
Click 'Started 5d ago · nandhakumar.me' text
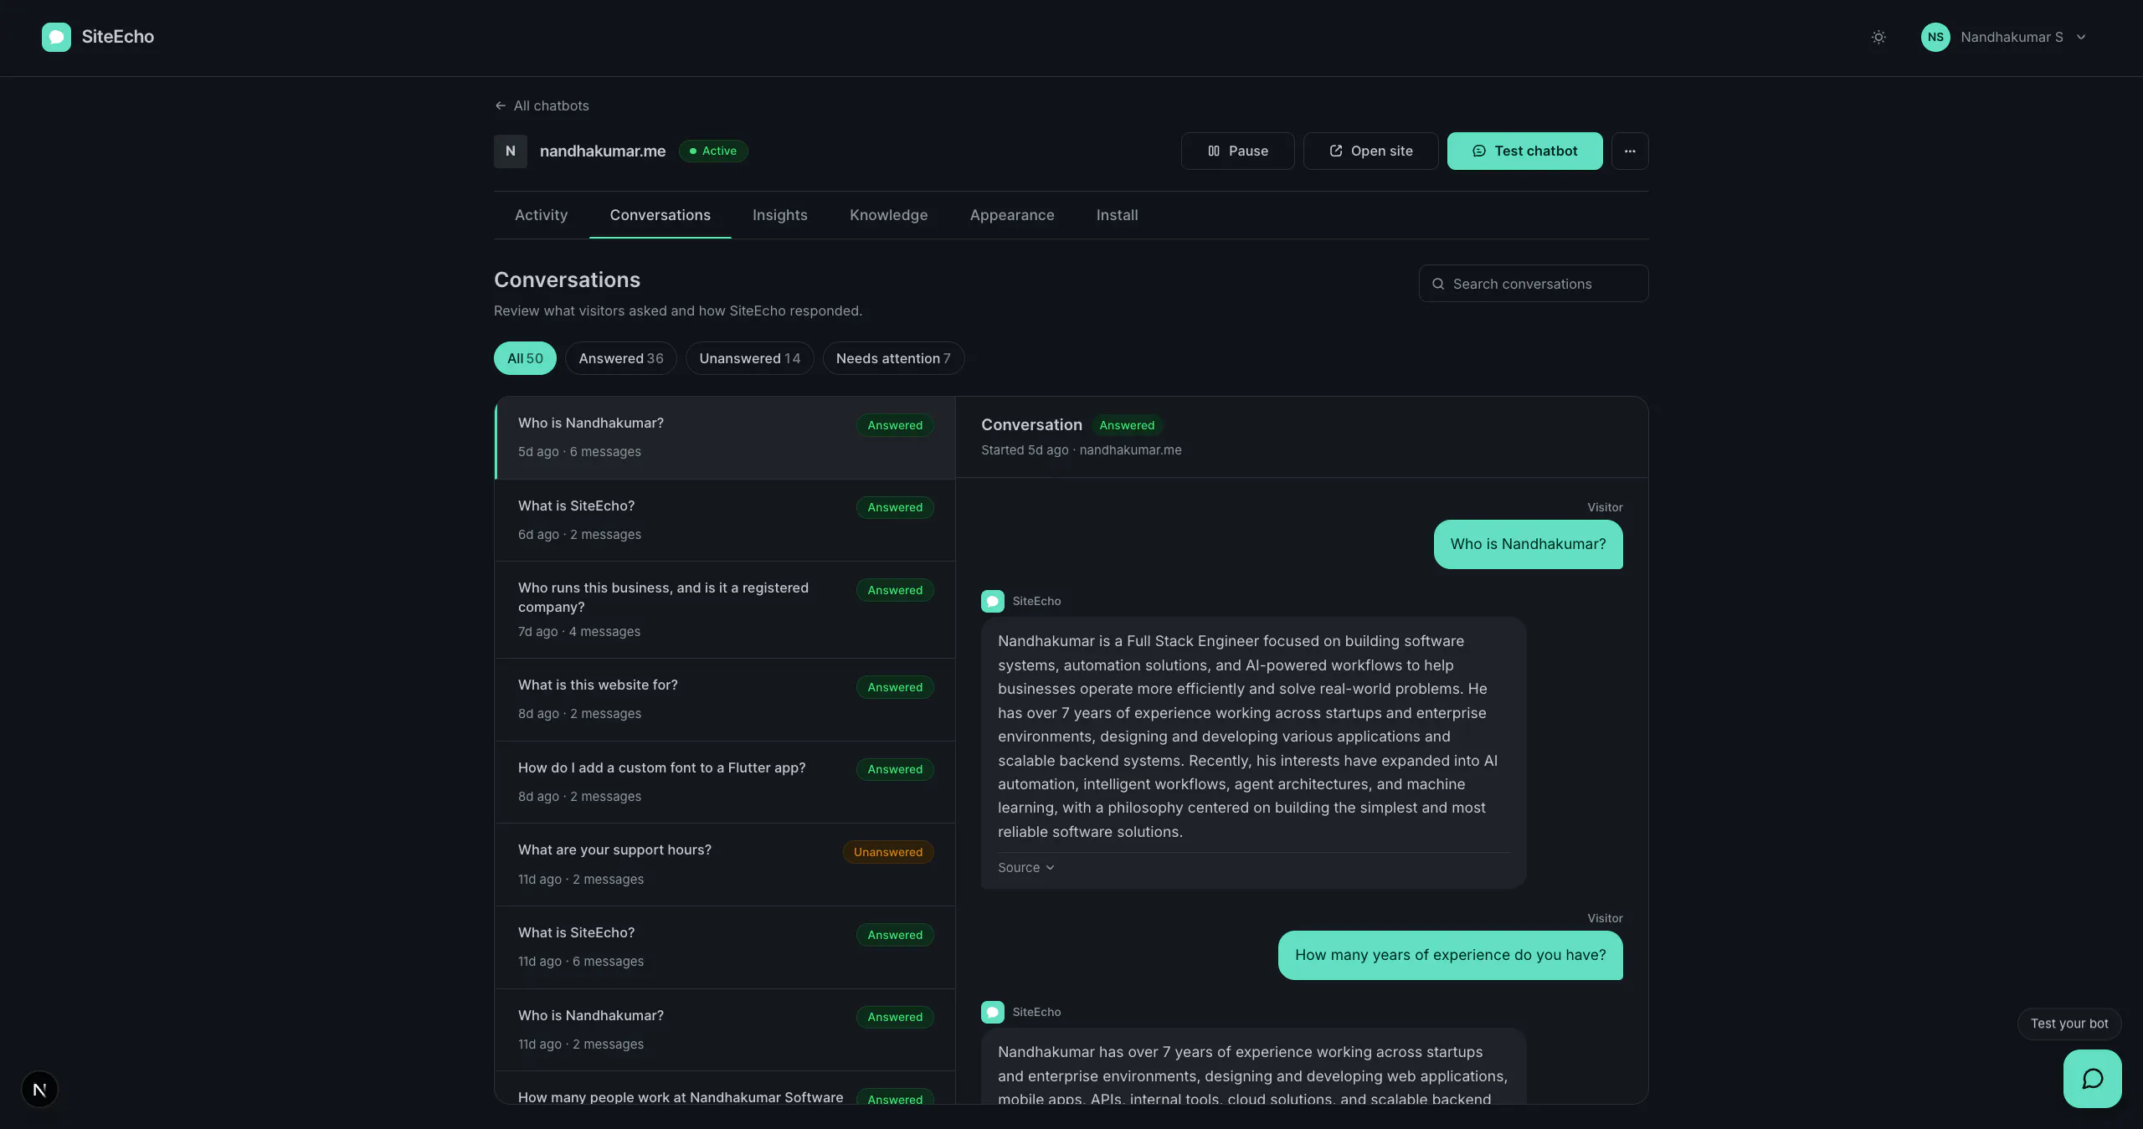click(x=1082, y=450)
